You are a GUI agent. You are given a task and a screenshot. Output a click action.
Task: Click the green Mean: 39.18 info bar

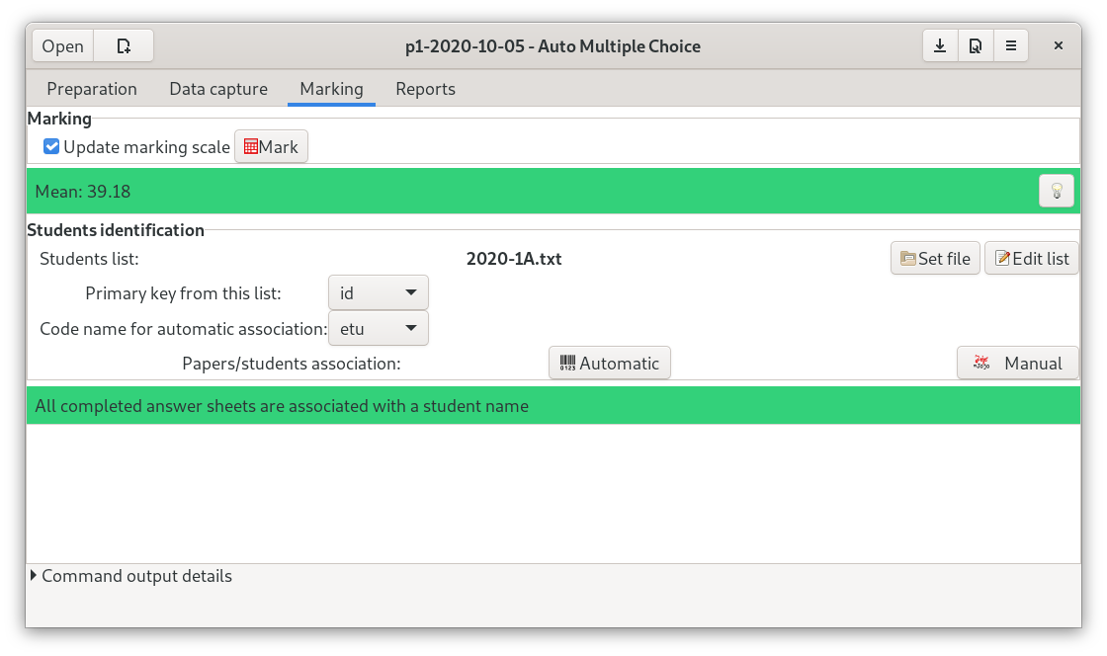494,192
